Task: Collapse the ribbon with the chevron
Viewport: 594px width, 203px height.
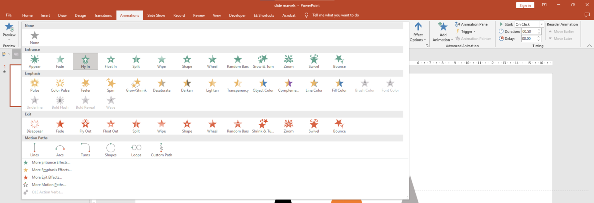Action: pyautogui.click(x=589, y=46)
